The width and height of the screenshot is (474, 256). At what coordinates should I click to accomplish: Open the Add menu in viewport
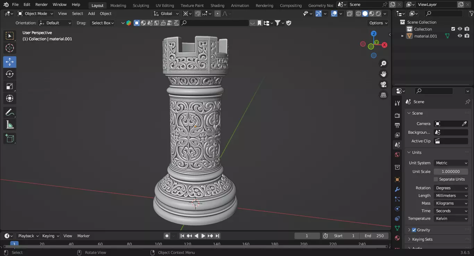(91, 14)
